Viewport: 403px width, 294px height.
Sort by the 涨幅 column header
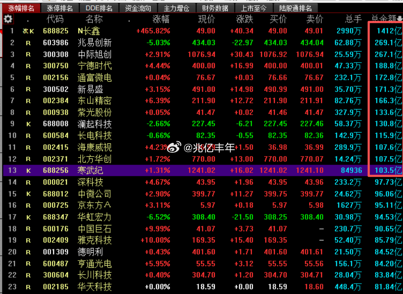pyautogui.click(x=161, y=19)
